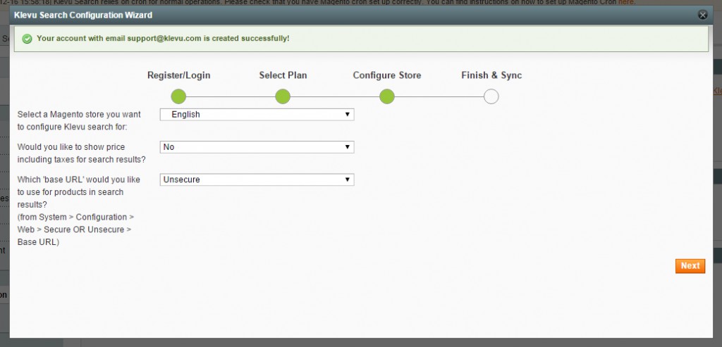Screen dimensions: 722x347
Task: Click the Select Plan step circle
Action: point(283,96)
